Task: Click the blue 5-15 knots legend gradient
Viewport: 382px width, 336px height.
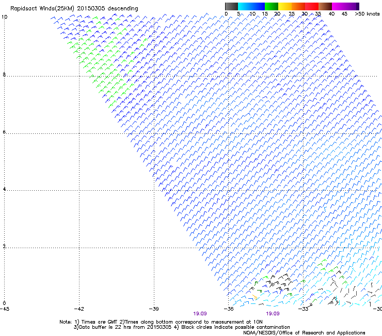Action: [x=251, y=6]
